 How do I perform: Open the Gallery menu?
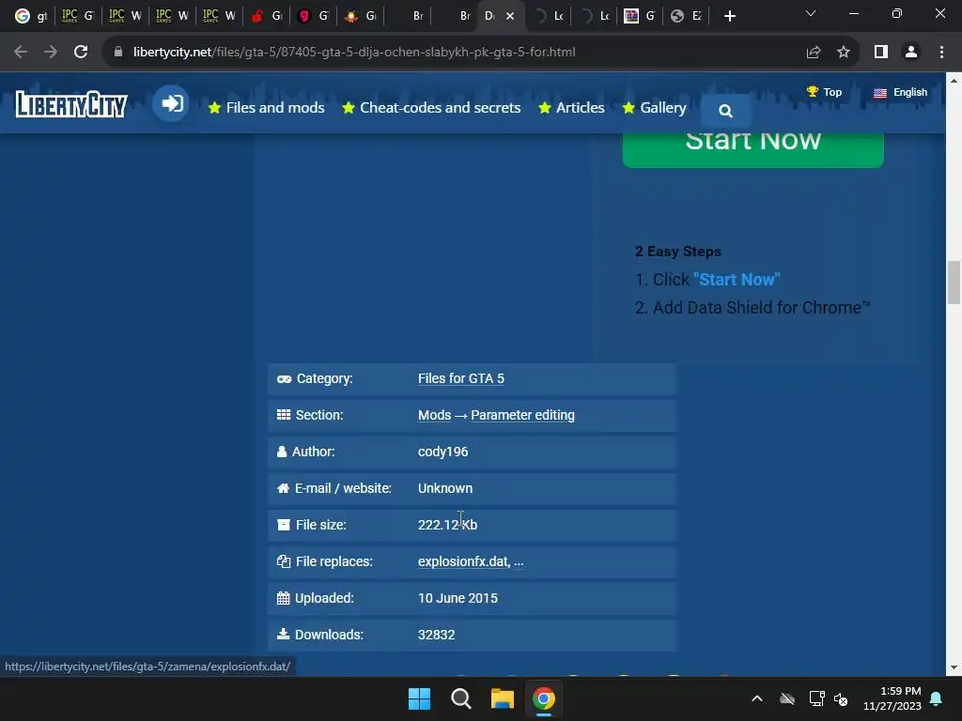[654, 108]
